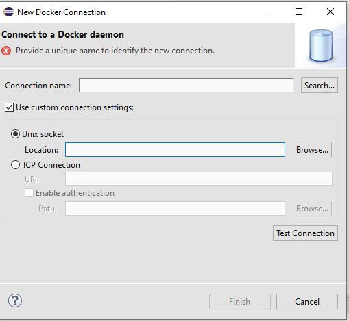Image resolution: width=349 pixels, height=321 pixels.
Task: Focus the Connection name input field
Action: pyautogui.click(x=186, y=86)
